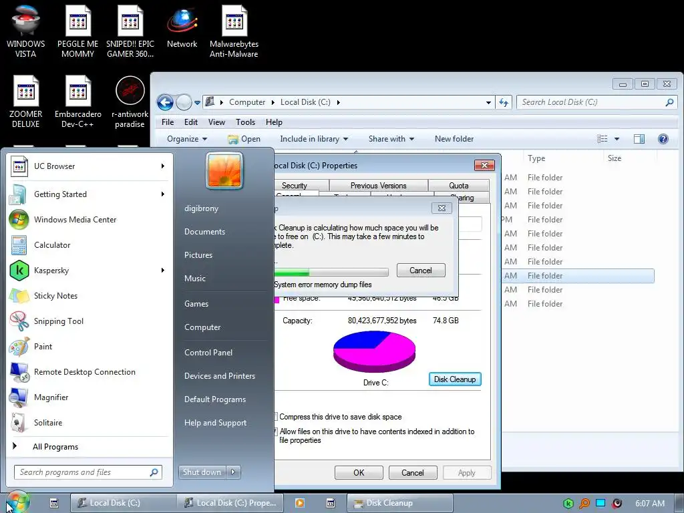Select the PEGGLE ME MOMMY desktop icon
This screenshot has height=513, width=684.
coord(77,31)
